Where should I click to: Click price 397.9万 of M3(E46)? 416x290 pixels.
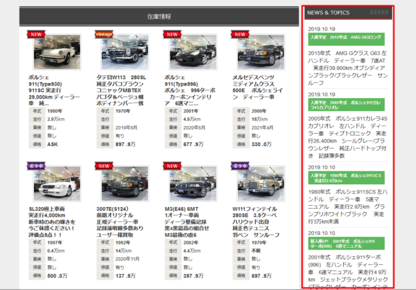tap(194, 276)
